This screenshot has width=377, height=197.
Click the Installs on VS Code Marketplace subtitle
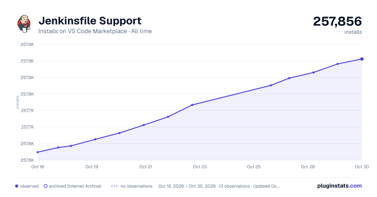95,31
